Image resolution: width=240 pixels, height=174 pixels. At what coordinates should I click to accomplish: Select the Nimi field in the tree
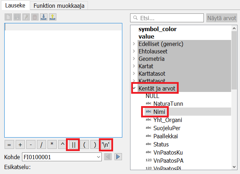click(159, 112)
